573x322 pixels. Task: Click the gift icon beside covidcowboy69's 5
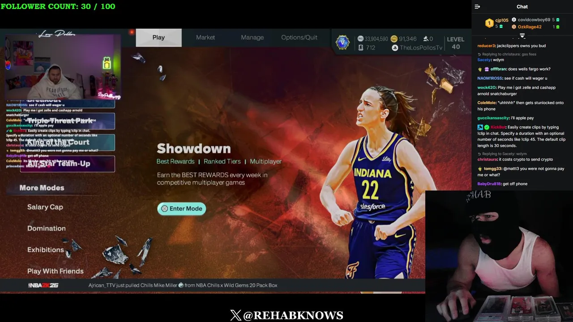[x=557, y=20]
